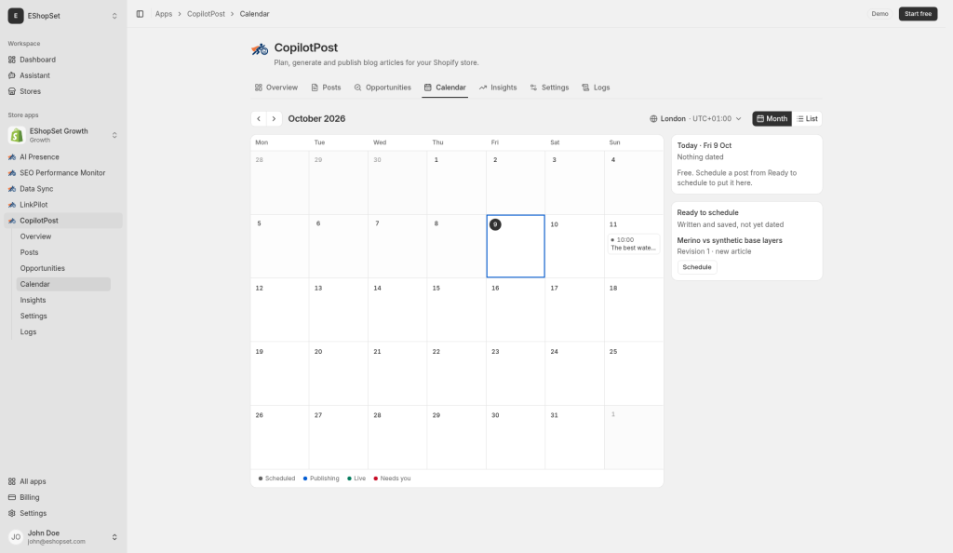Click the CopilotPost app logo
This screenshot has width=953, height=553.
[x=261, y=49]
